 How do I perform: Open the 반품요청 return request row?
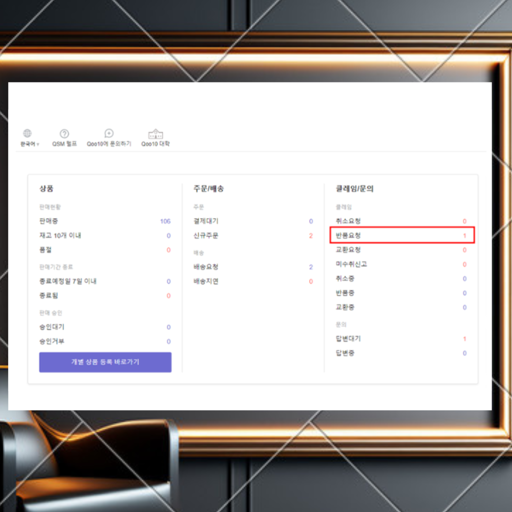point(402,235)
